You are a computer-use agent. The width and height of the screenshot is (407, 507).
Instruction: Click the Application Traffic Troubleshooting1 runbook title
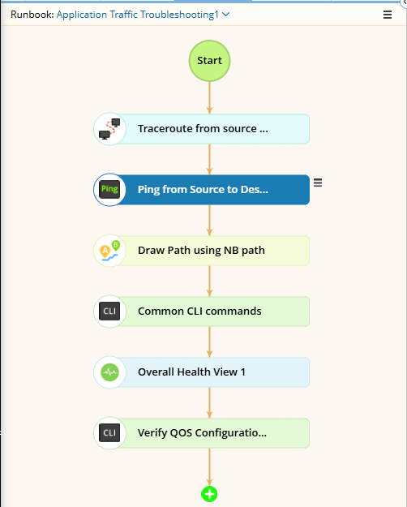click(x=137, y=15)
